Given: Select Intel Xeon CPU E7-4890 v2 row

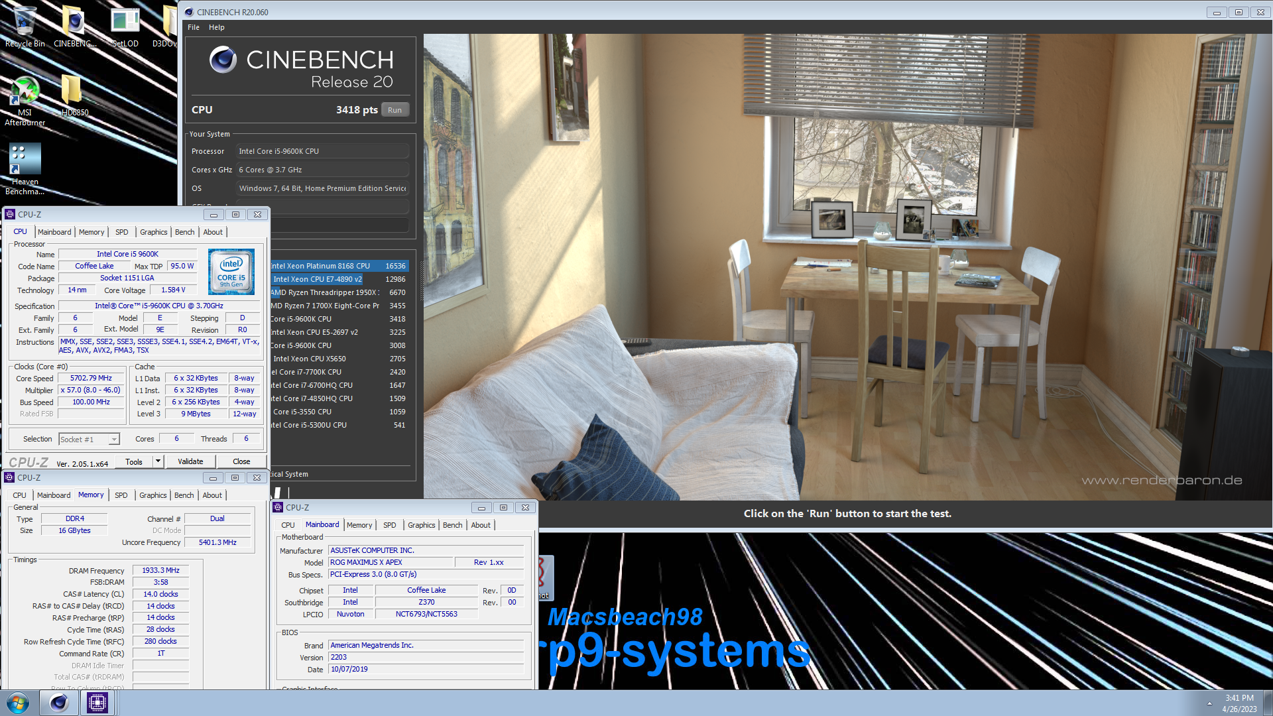Looking at the screenshot, I should [339, 279].
